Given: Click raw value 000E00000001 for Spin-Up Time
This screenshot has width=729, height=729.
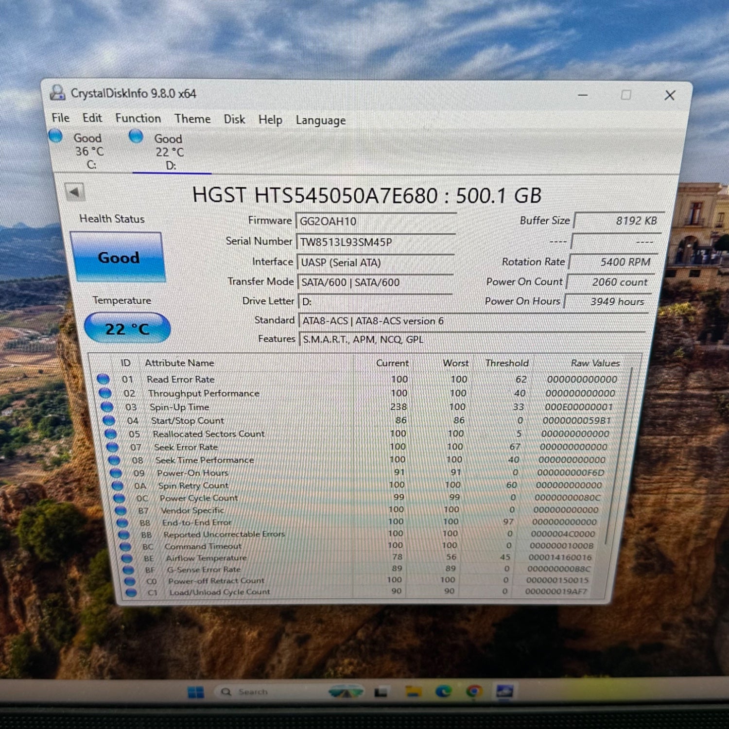Looking at the screenshot, I should (579, 407).
